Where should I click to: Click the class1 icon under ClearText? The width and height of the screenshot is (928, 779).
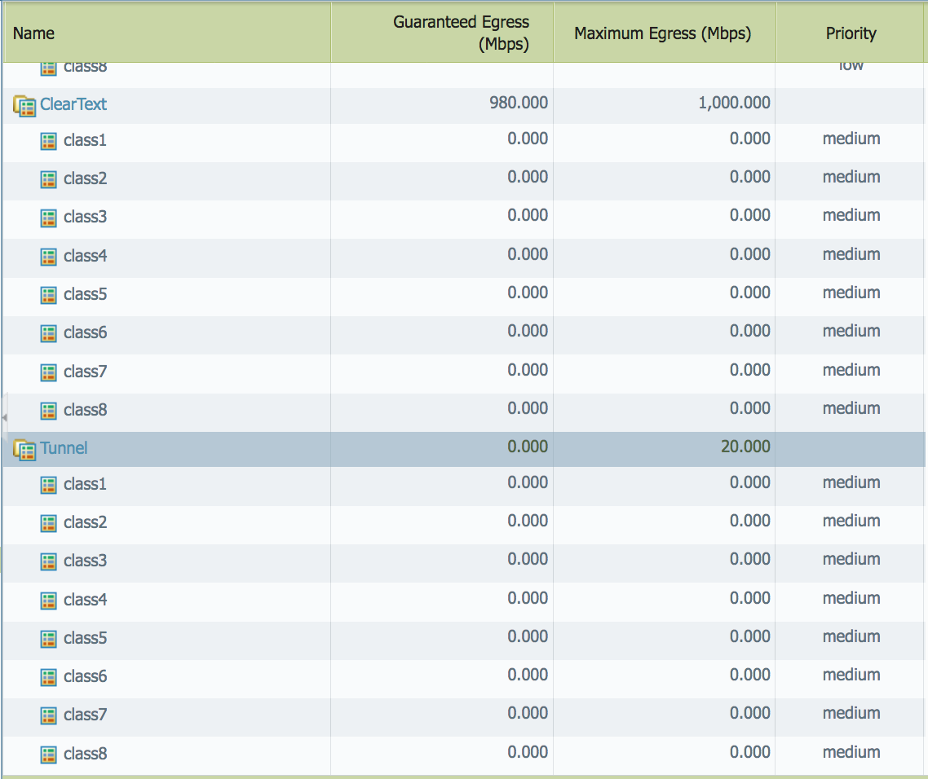pos(49,141)
